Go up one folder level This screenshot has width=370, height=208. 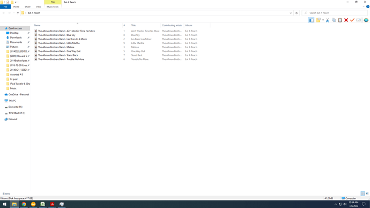18,13
